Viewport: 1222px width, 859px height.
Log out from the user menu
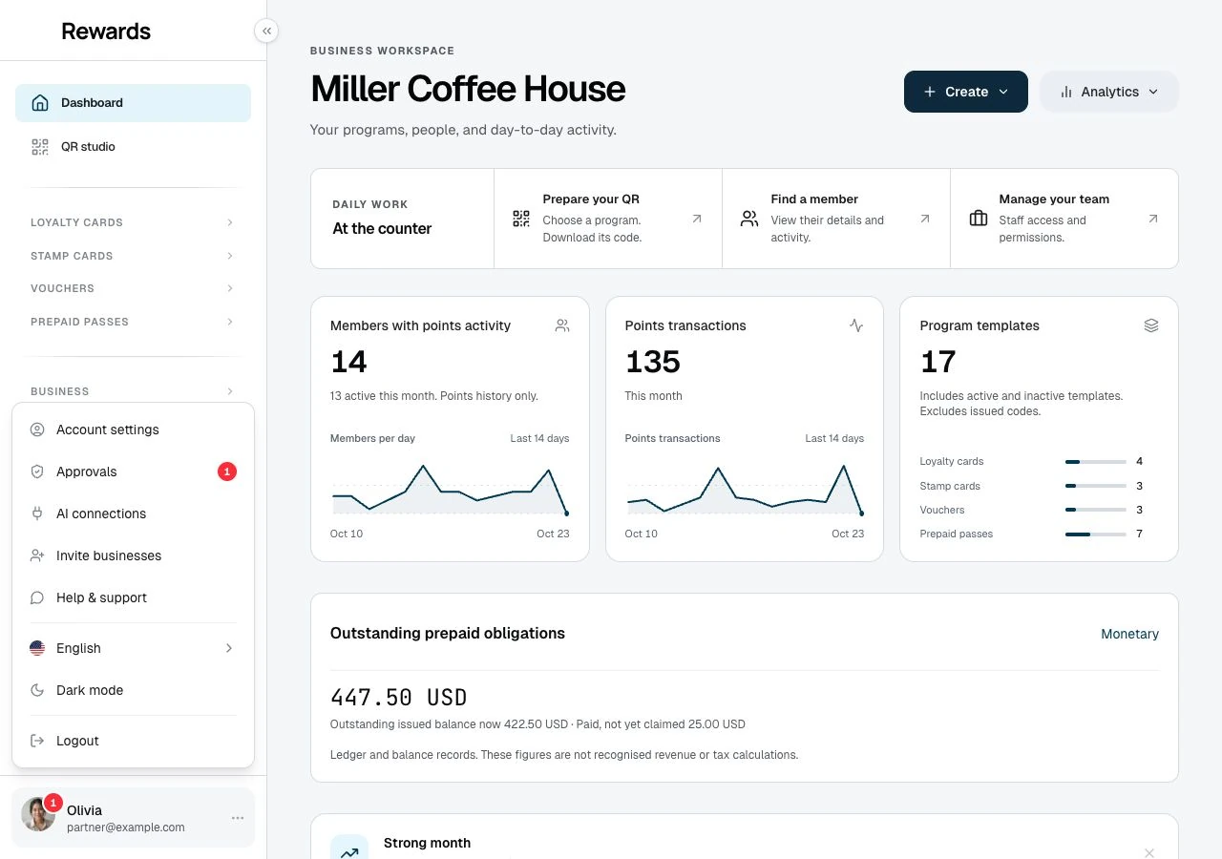pyautogui.click(x=133, y=741)
